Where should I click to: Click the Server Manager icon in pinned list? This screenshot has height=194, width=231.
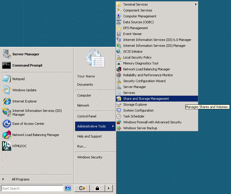(x=6, y=54)
